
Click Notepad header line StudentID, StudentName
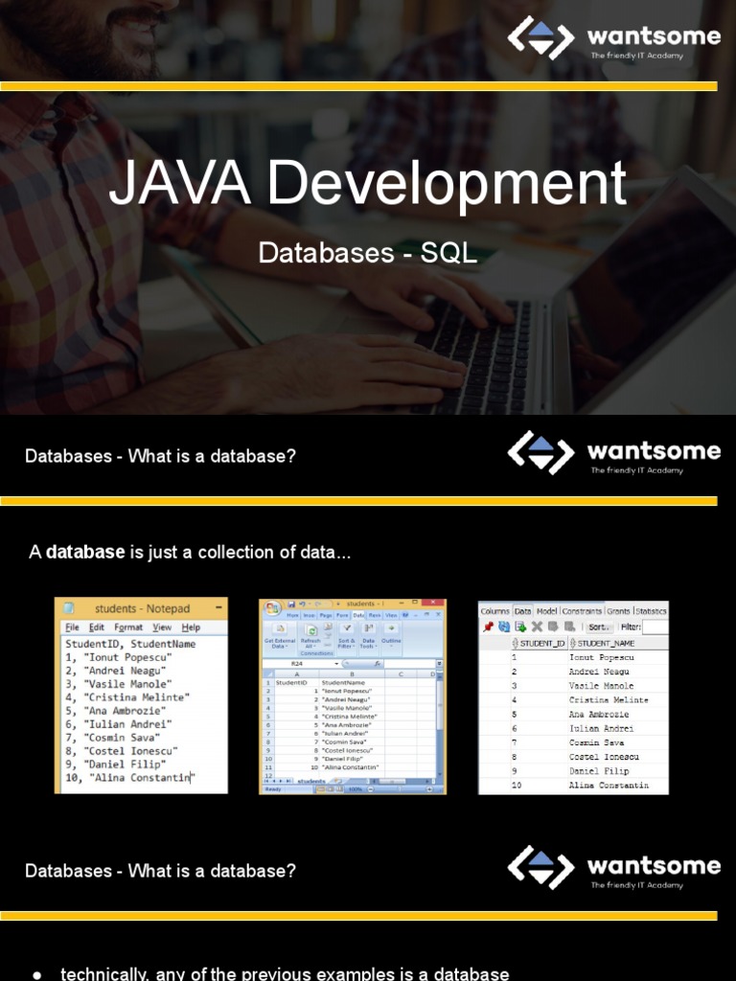click(x=130, y=644)
